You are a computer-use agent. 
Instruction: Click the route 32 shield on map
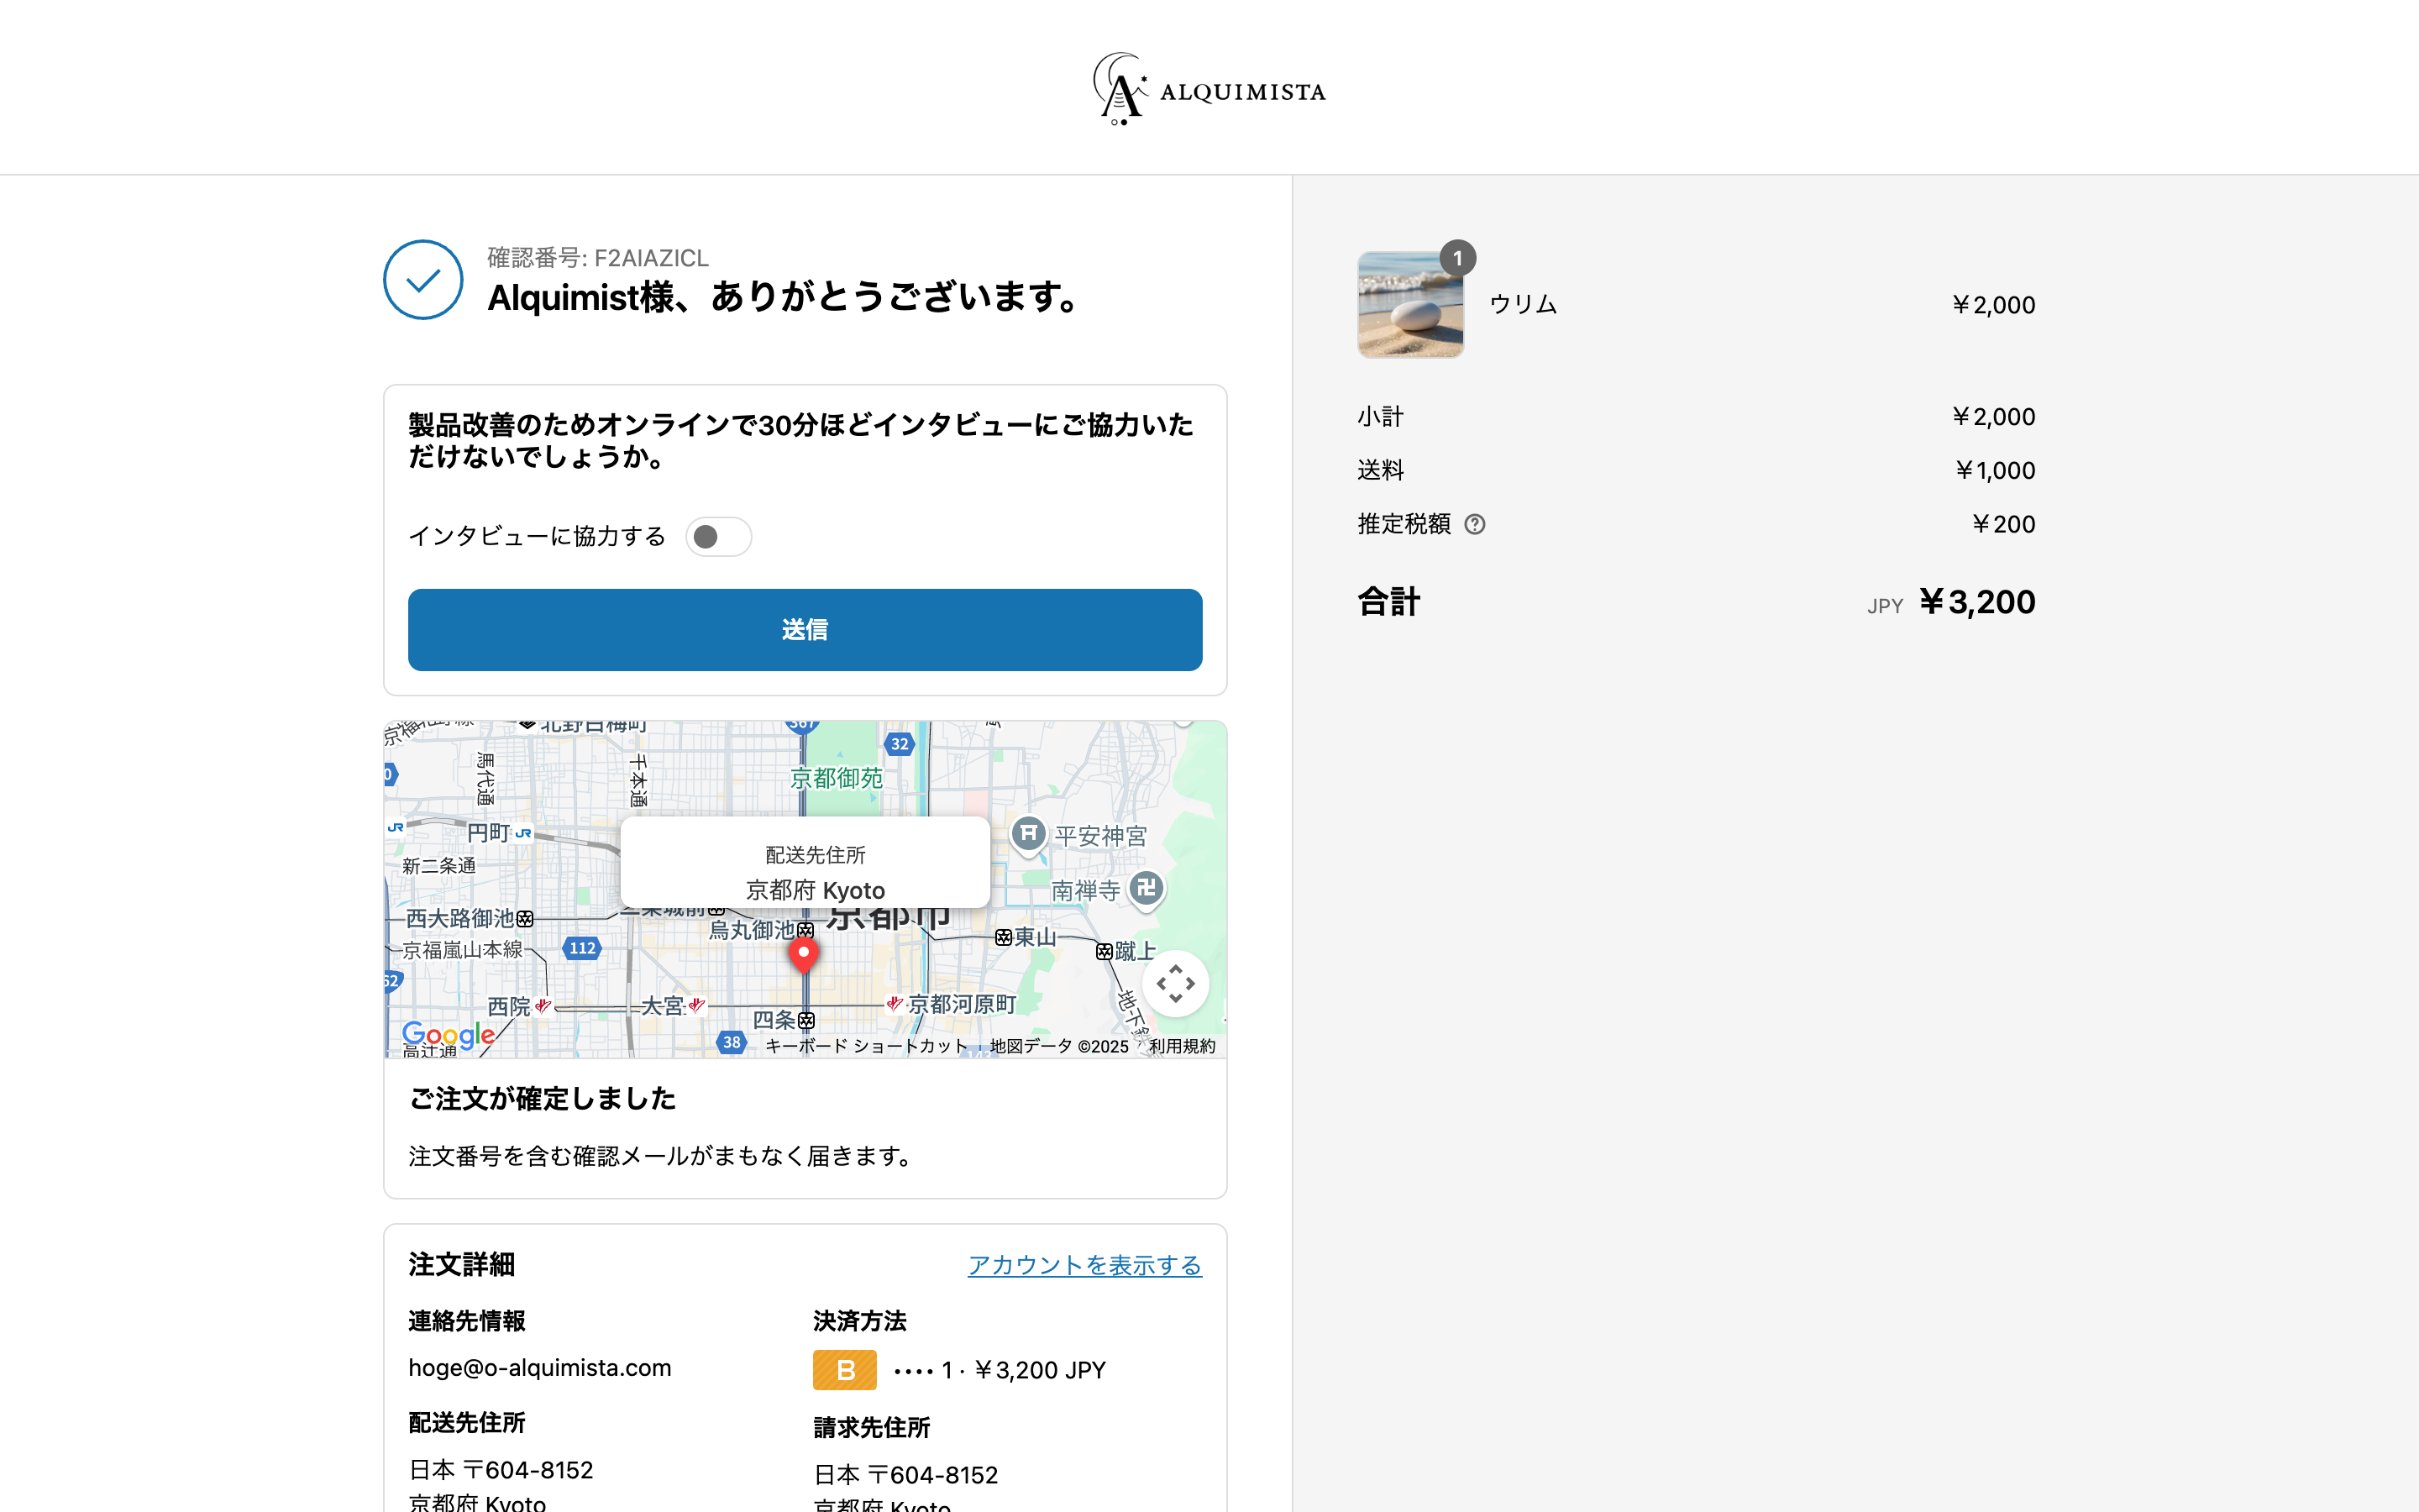900,744
